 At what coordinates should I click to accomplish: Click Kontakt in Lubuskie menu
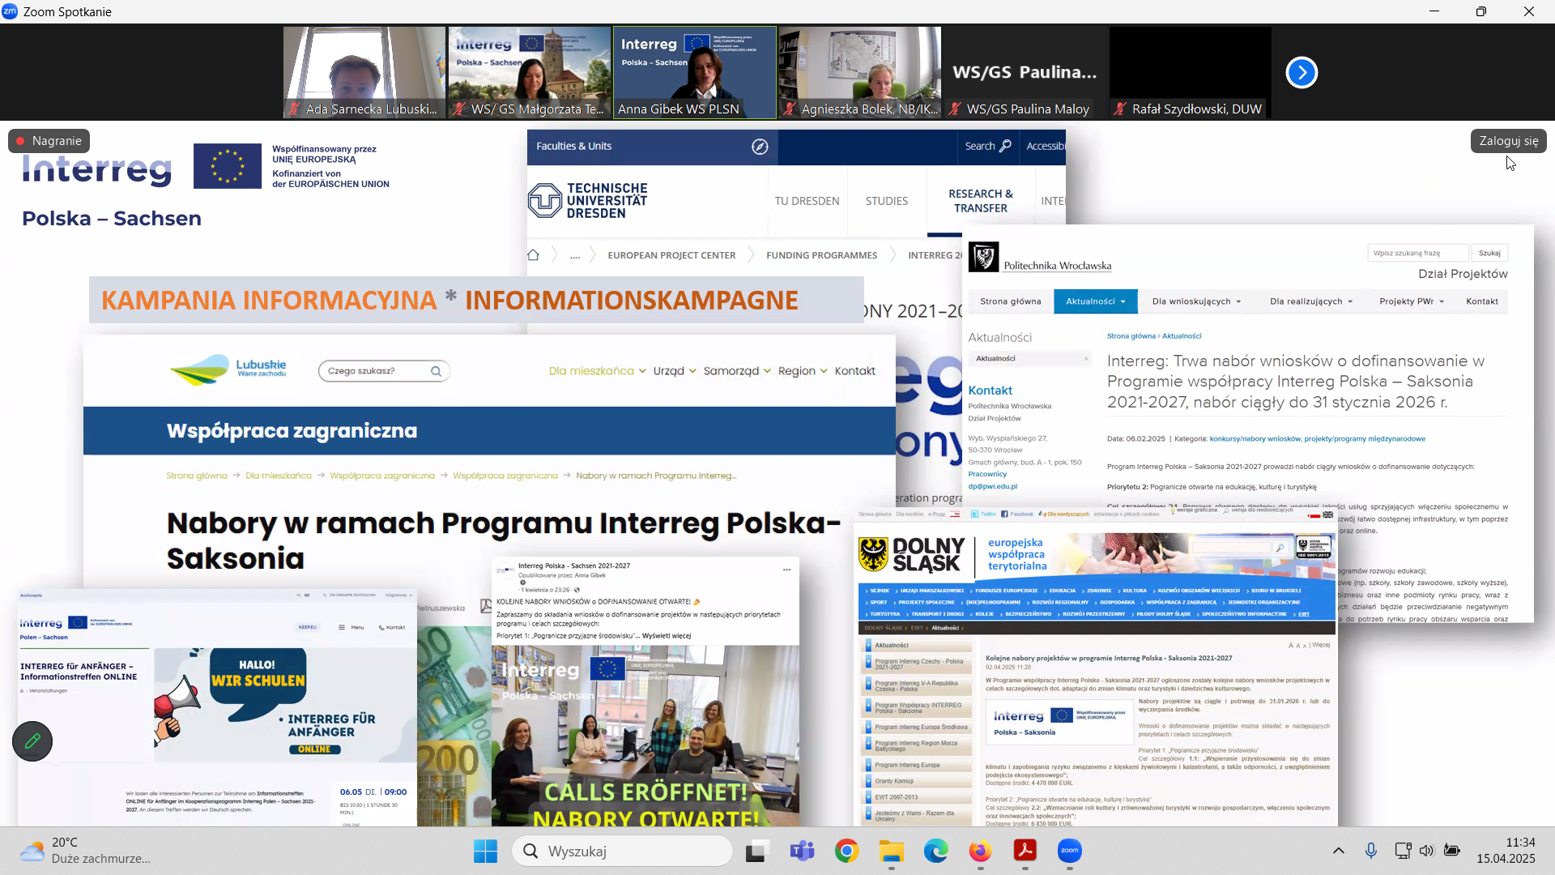point(854,371)
